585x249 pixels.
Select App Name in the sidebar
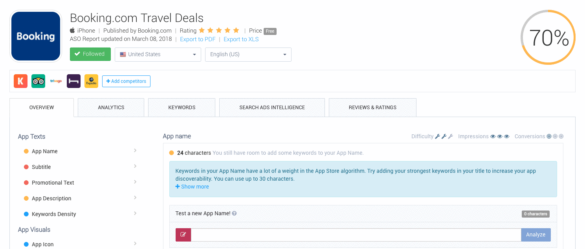pyautogui.click(x=45, y=151)
